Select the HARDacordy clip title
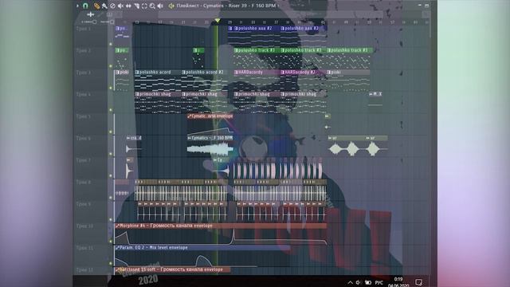Viewport: 510px width, 287px height. pyautogui.click(x=250, y=73)
